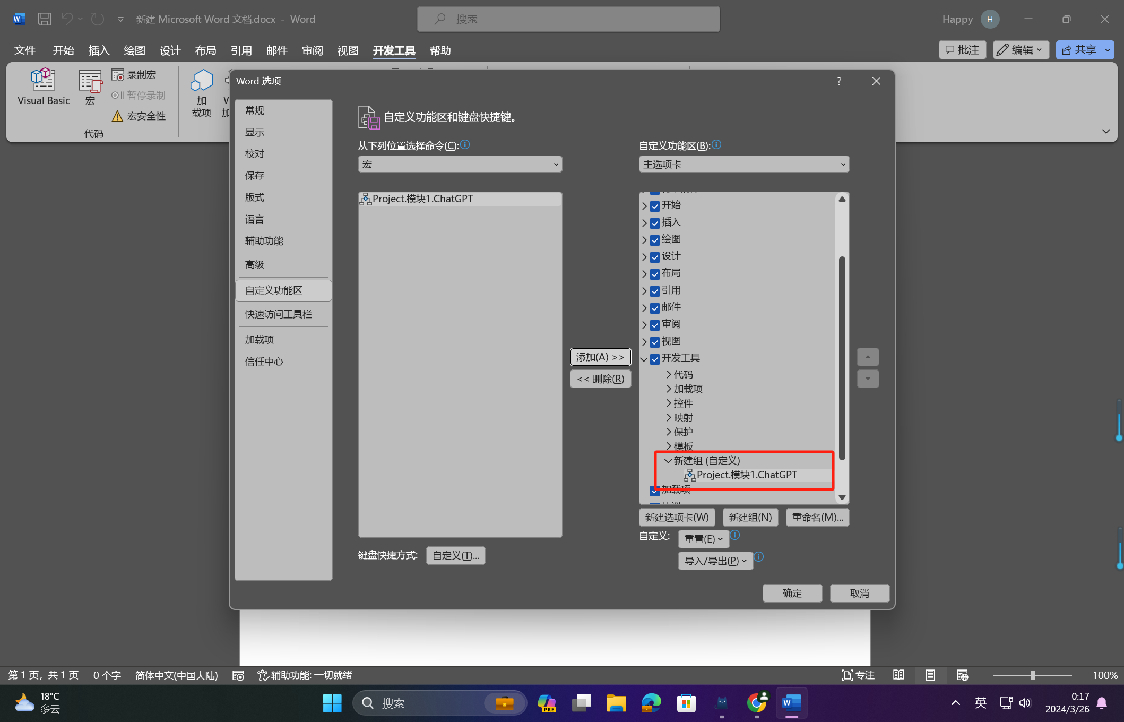
Task: Uncheck the 视图 tab checkbox
Action: click(655, 342)
